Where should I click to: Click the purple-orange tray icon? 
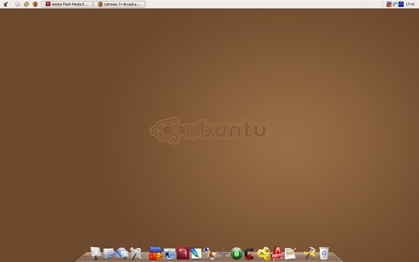[389, 4]
